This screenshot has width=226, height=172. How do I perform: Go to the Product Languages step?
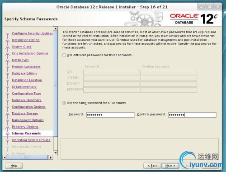pyautogui.click(x=26, y=67)
